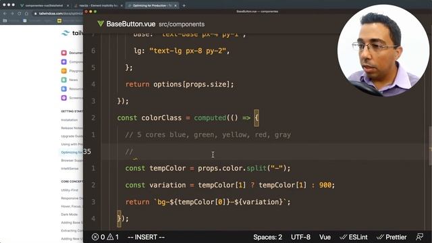
Task: Click the browser forward arrow
Action: [x=12, y=13]
